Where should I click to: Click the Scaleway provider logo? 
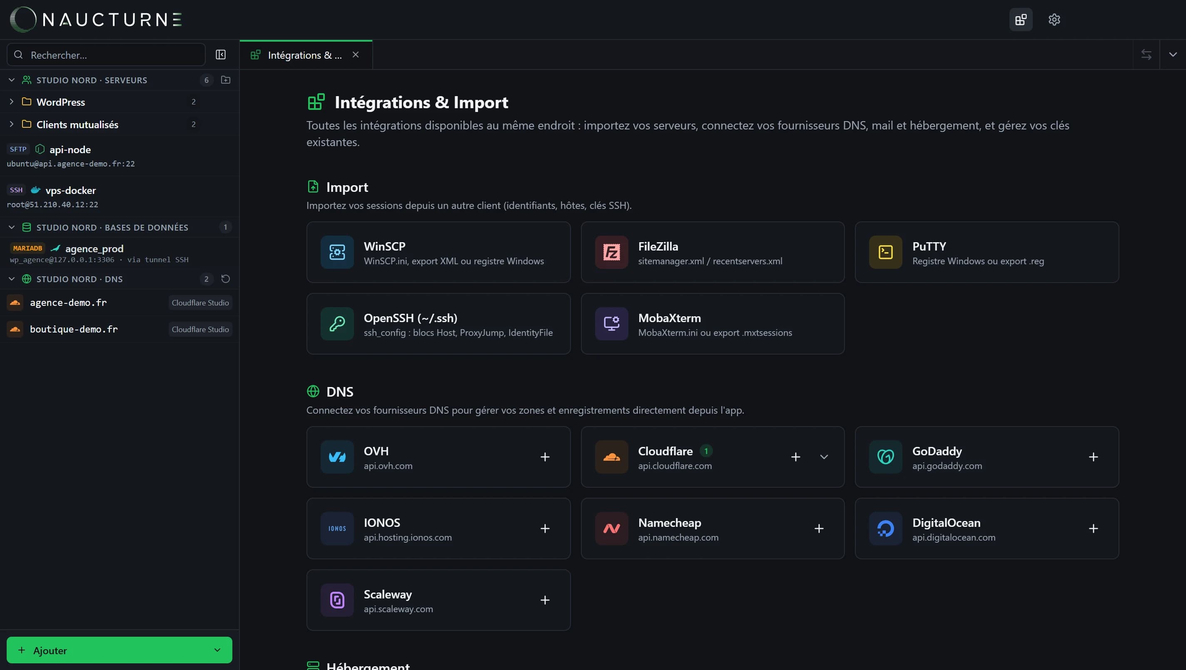337,600
